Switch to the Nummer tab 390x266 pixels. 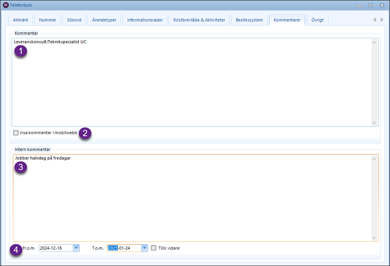48,20
